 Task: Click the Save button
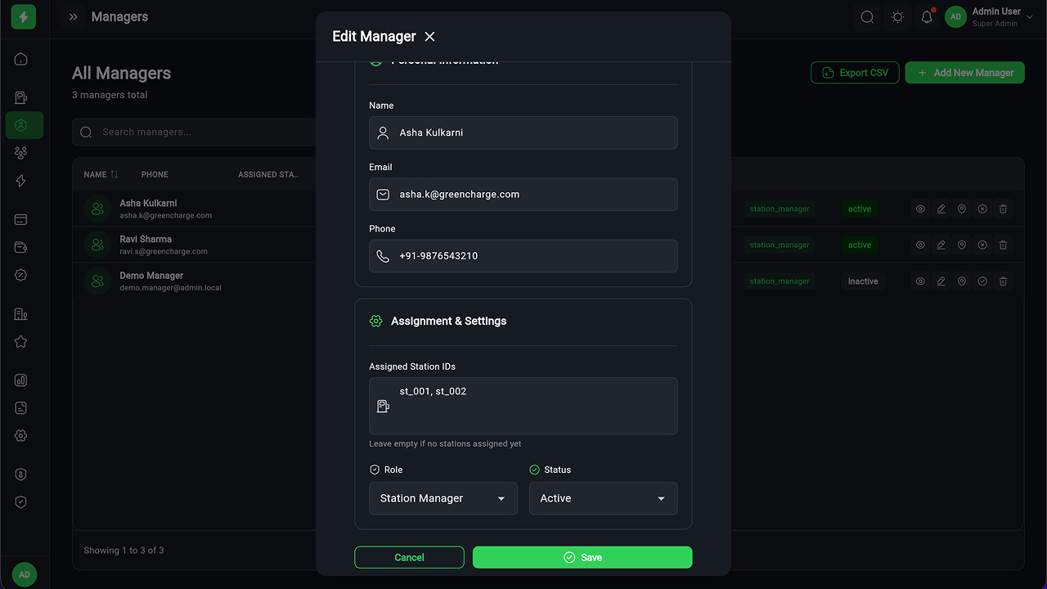point(582,557)
